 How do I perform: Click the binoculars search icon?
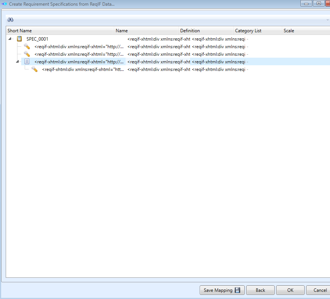point(11,19)
